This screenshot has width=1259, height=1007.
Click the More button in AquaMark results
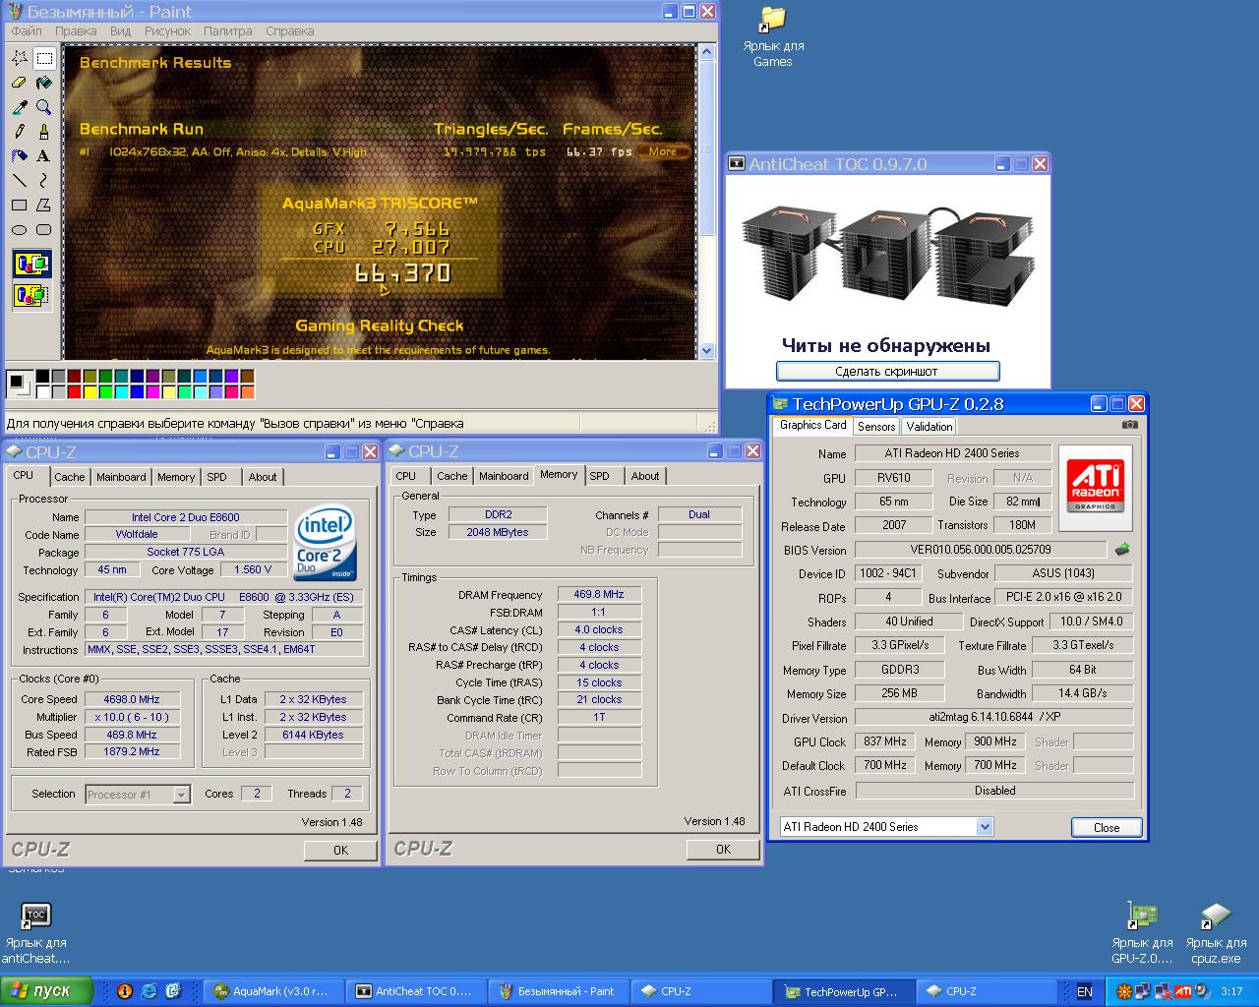click(663, 151)
